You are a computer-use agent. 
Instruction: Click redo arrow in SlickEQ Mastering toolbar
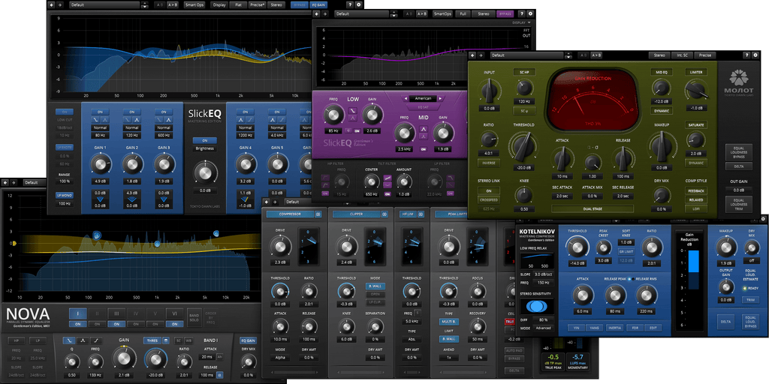(60, 5)
